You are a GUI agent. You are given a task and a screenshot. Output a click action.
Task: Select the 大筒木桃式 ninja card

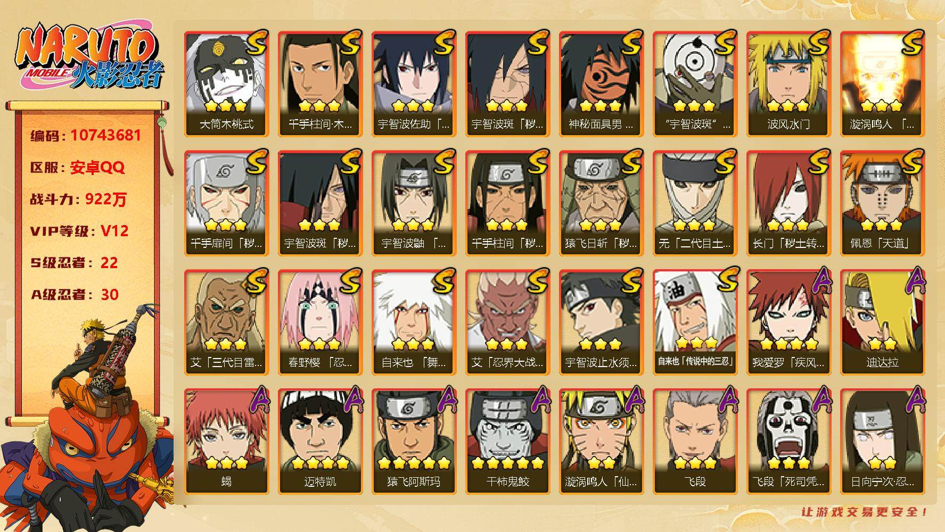click(x=226, y=84)
